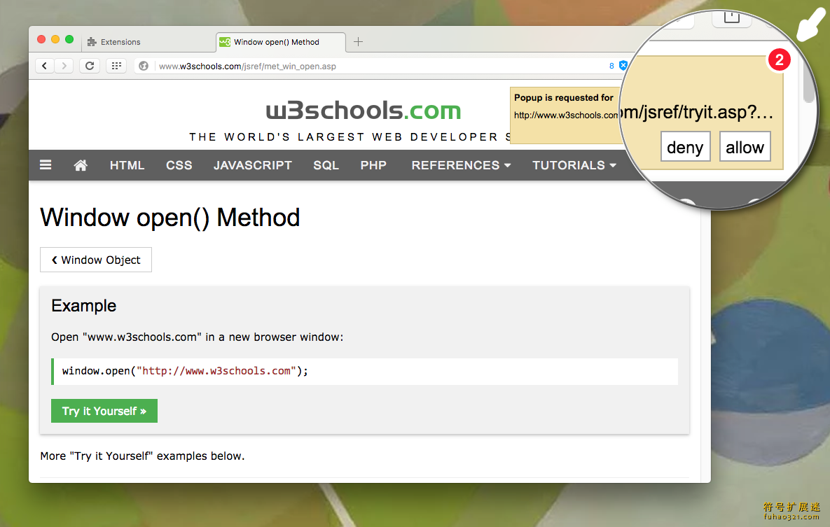The width and height of the screenshot is (830, 527).
Task: Click 'More "Try it Yourself" examples below' text
Action: (x=142, y=456)
